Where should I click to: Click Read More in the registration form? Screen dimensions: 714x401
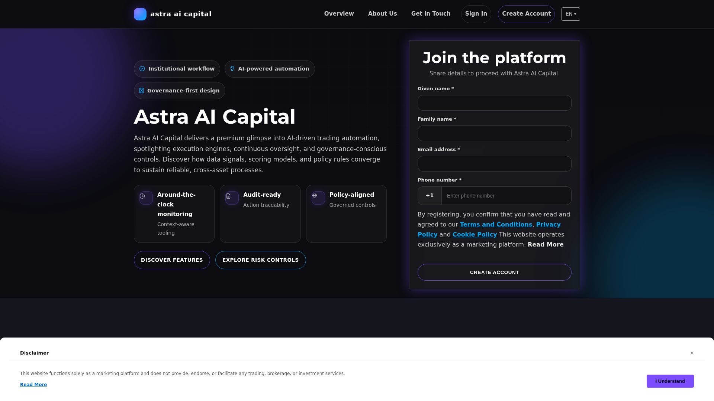pos(546,244)
